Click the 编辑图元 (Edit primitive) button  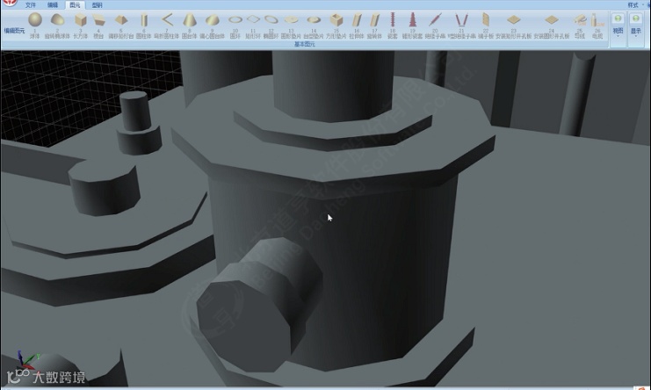tap(14, 31)
